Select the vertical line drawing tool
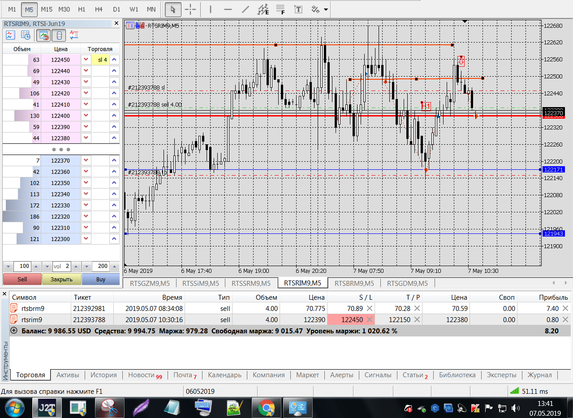The image size is (573, 418). click(x=210, y=9)
